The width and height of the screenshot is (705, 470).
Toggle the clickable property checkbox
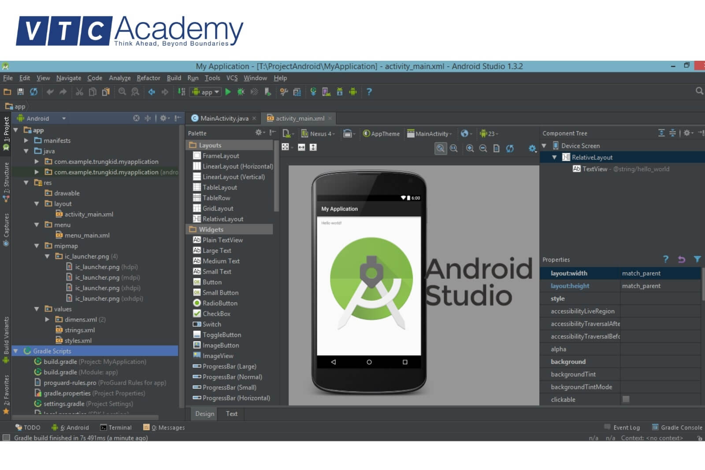626,399
